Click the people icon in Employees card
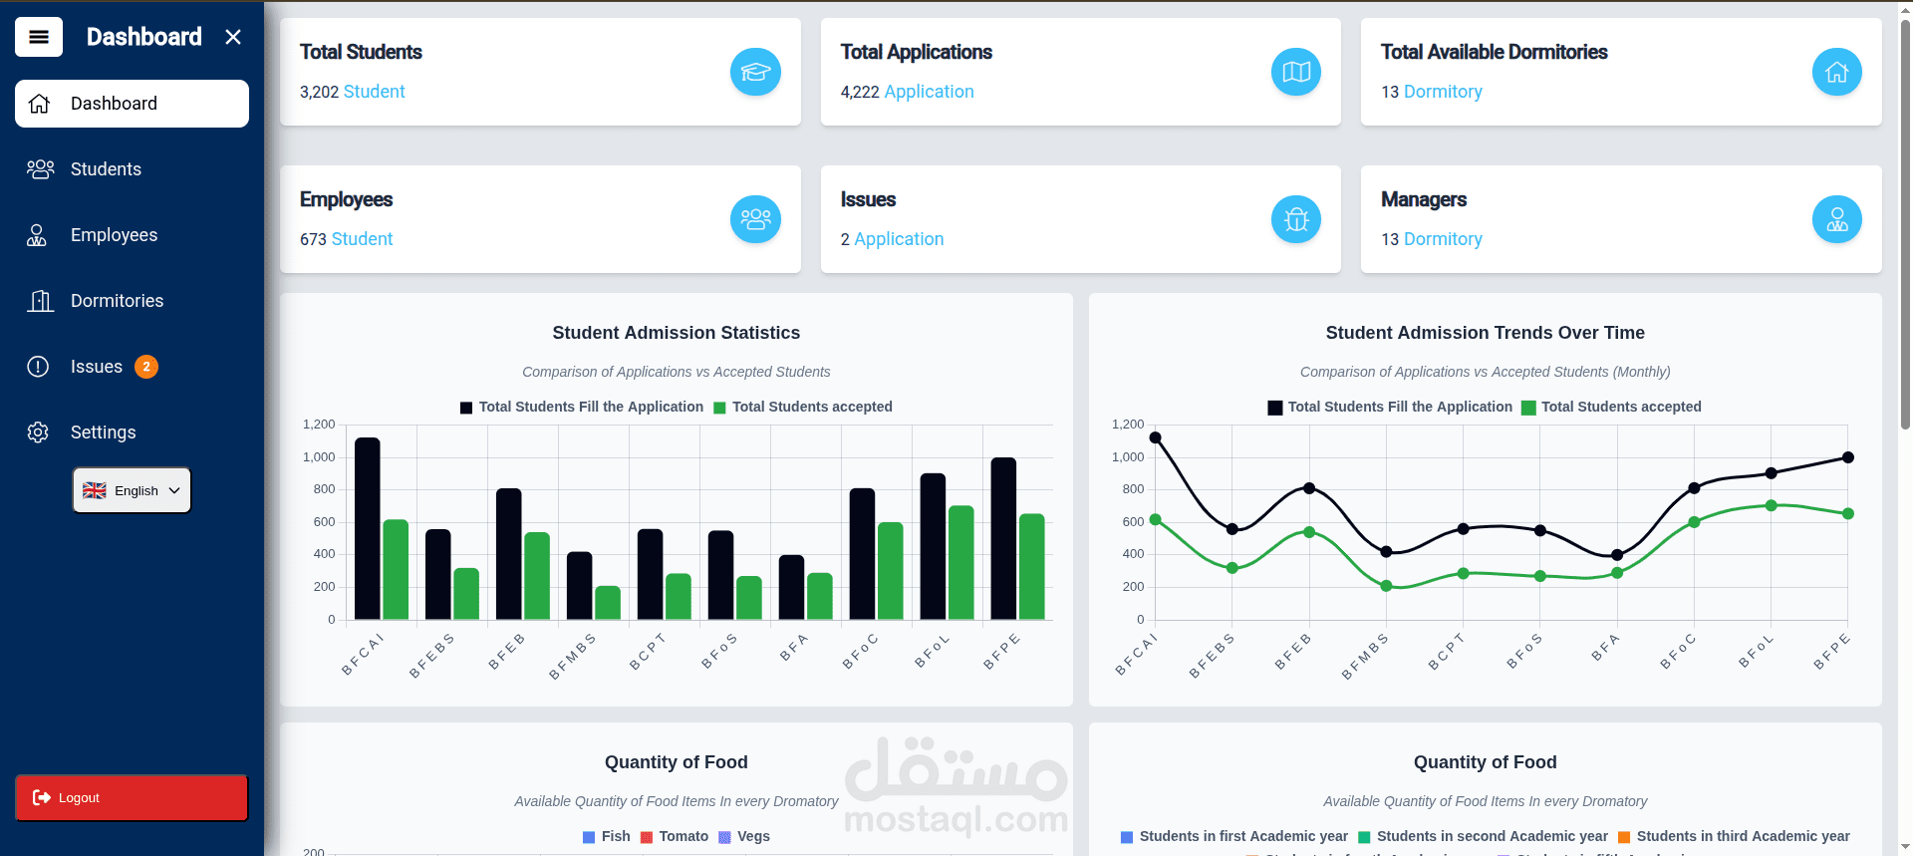The height and width of the screenshot is (856, 1913). 755,219
